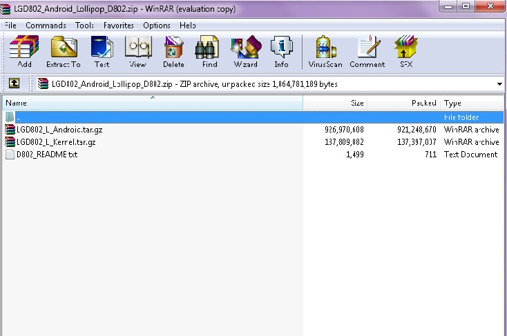
Task: Select the LGD802_L_Android.tar.gz file icon
Action: click(10, 130)
